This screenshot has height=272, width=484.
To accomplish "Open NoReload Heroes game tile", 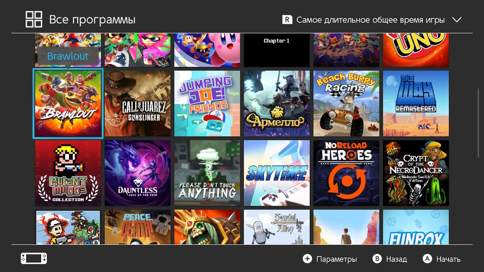I will click(x=346, y=173).
